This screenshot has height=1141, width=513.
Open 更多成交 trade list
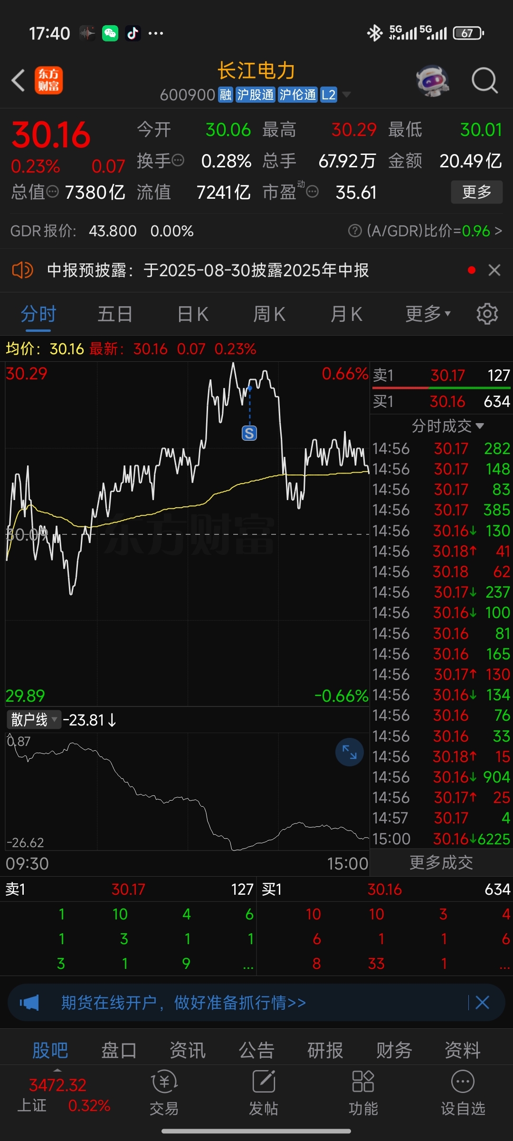tap(441, 862)
